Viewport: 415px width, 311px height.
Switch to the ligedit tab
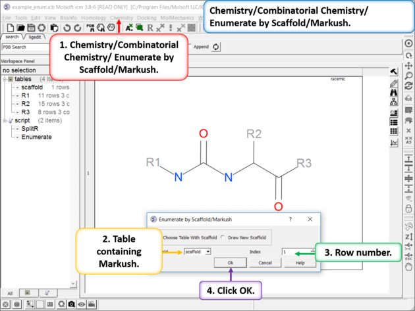click(x=34, y=37)
